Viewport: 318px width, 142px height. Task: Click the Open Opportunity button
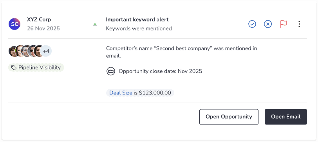point(229,117)
